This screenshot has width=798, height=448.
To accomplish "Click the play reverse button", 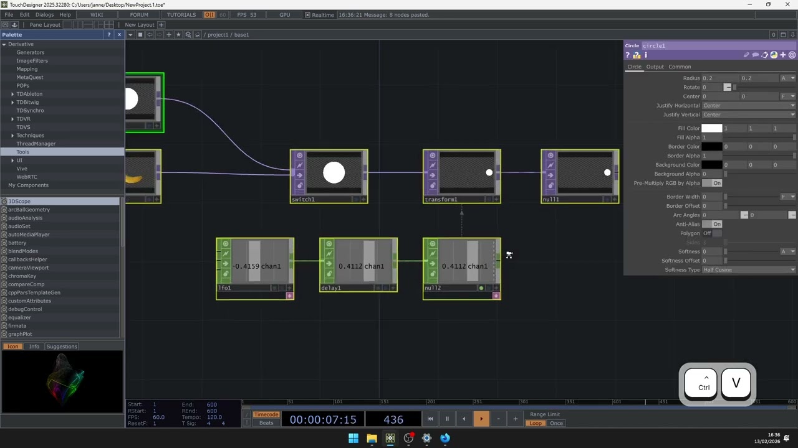I will point(464,419).
